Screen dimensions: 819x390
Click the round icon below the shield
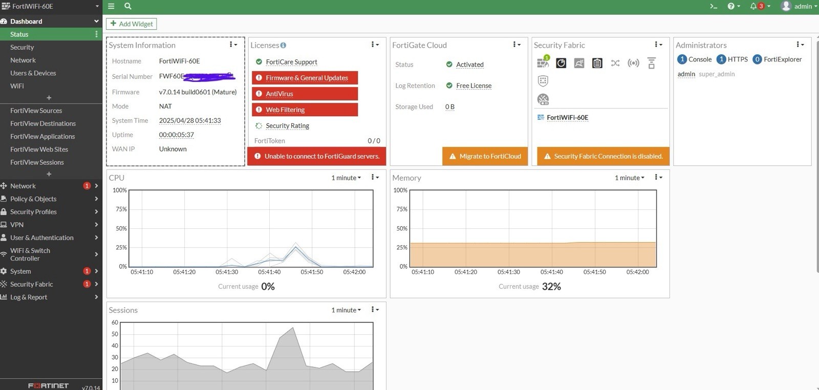(x=543, y=99)
